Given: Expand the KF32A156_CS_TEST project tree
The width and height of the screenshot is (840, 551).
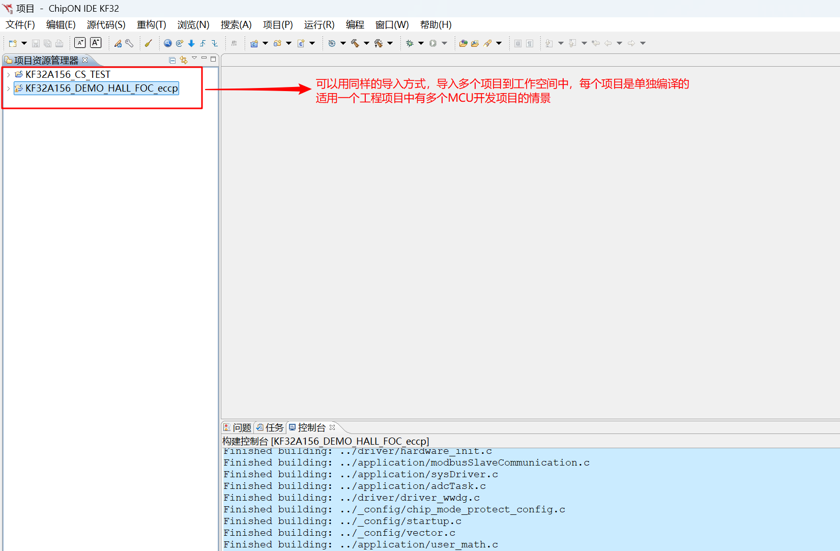Looking at the screenshot, I should click(9, 74).
